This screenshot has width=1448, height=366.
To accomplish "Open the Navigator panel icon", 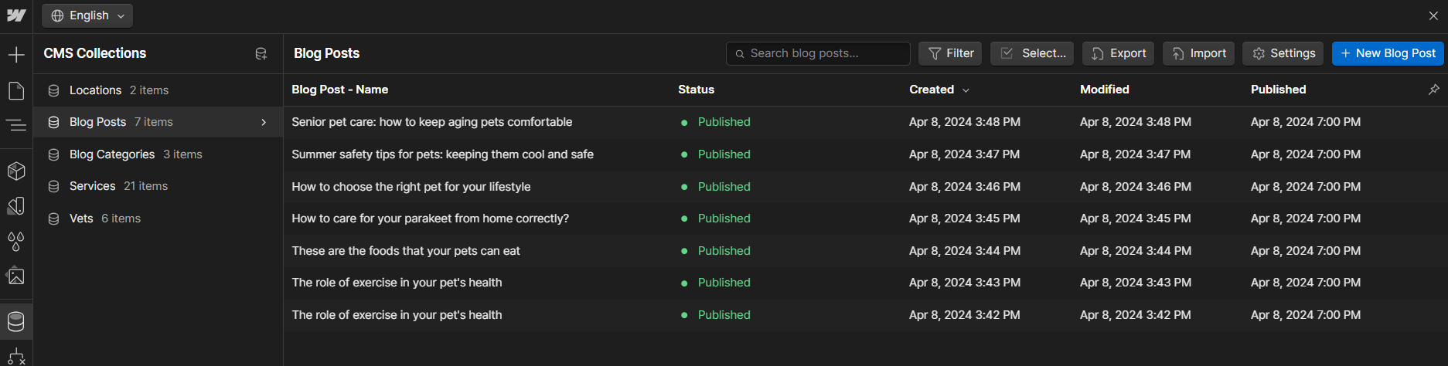I will coord(16,125).
